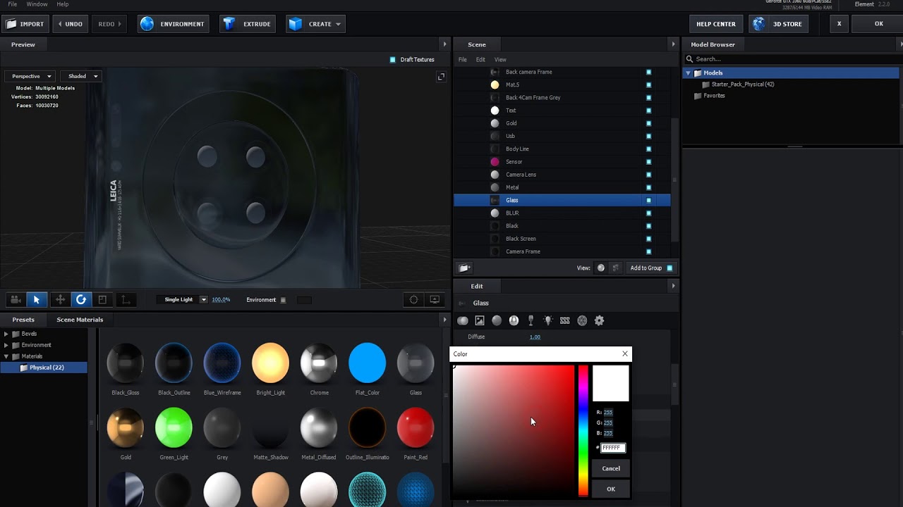Screen dimensions: 903x507
Task: Click the EXTRUDE button
Action: (x=248, y=24)
